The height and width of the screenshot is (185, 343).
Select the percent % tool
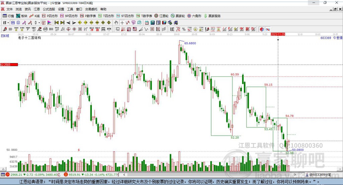click(184, 29)
